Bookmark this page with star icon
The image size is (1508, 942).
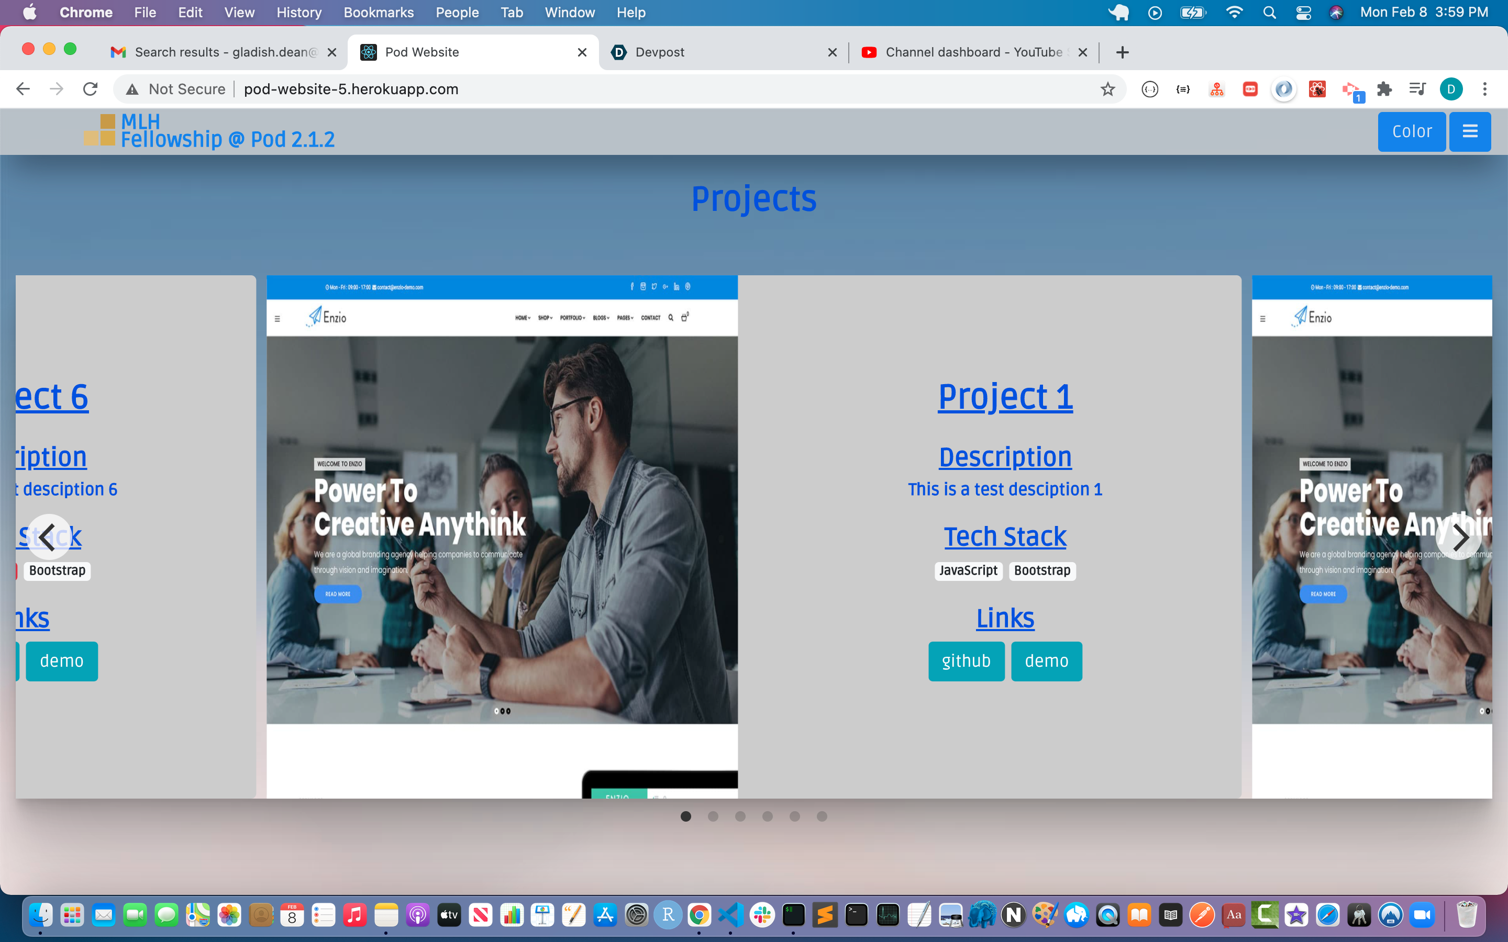[x=1107, y=89]
